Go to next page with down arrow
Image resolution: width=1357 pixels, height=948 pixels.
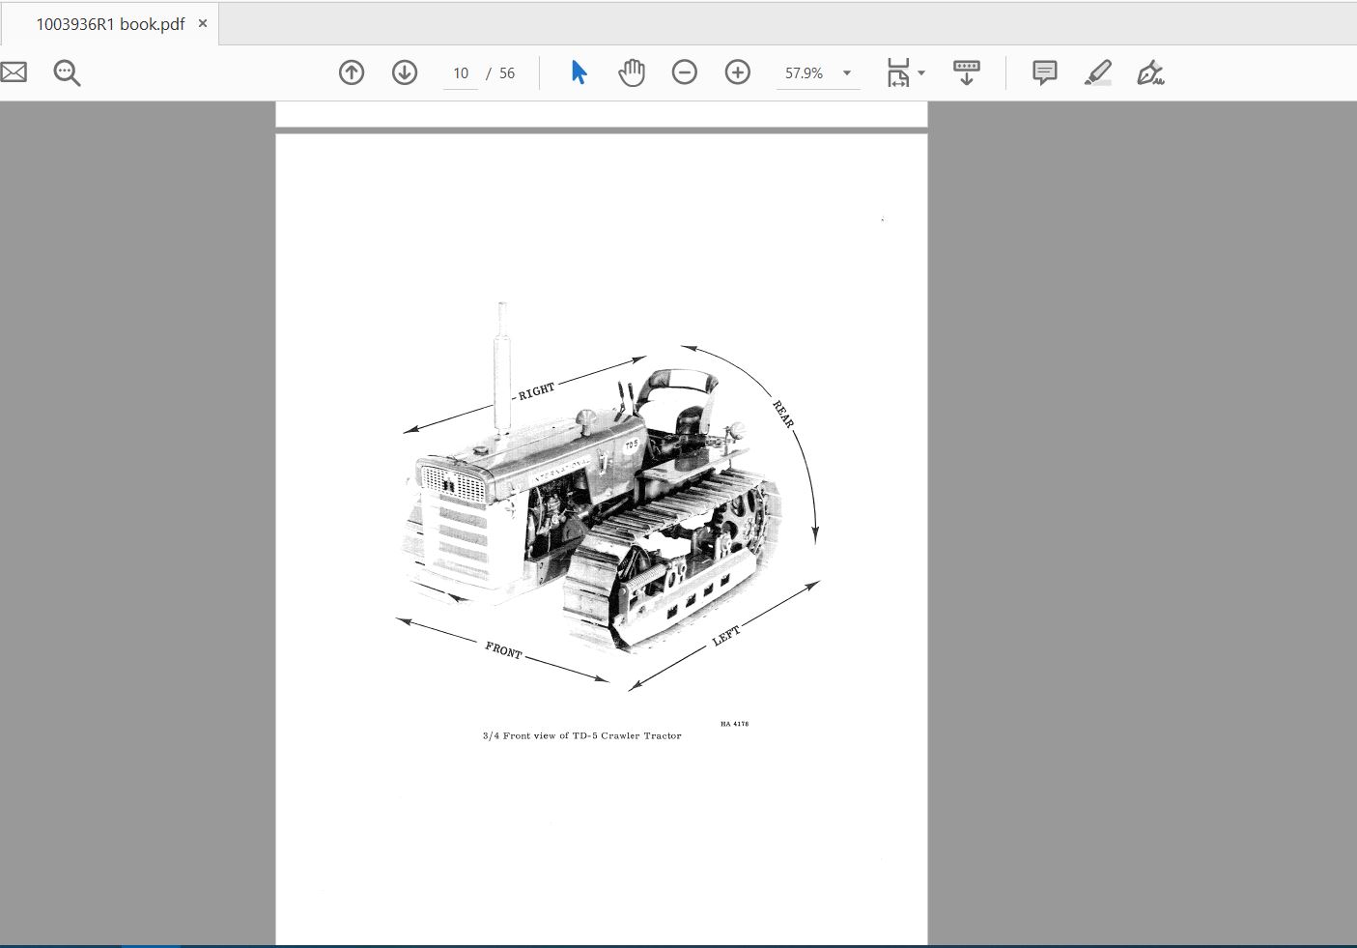(405, 72)
